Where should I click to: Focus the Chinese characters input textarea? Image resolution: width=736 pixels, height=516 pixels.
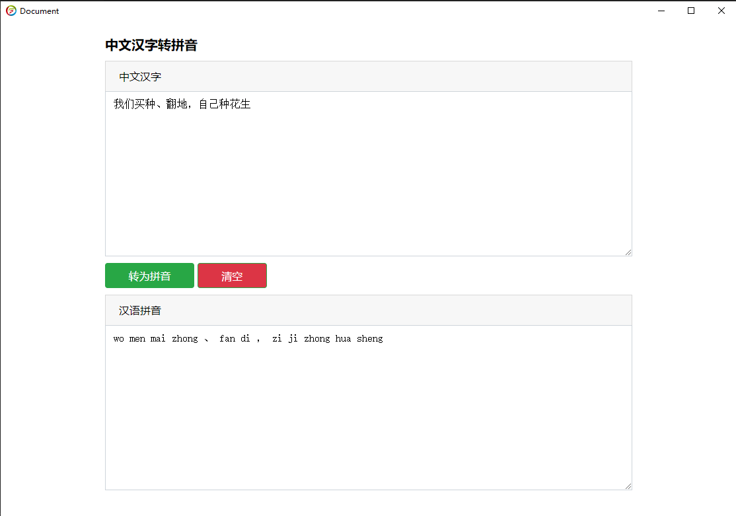[x=369, y=174]
